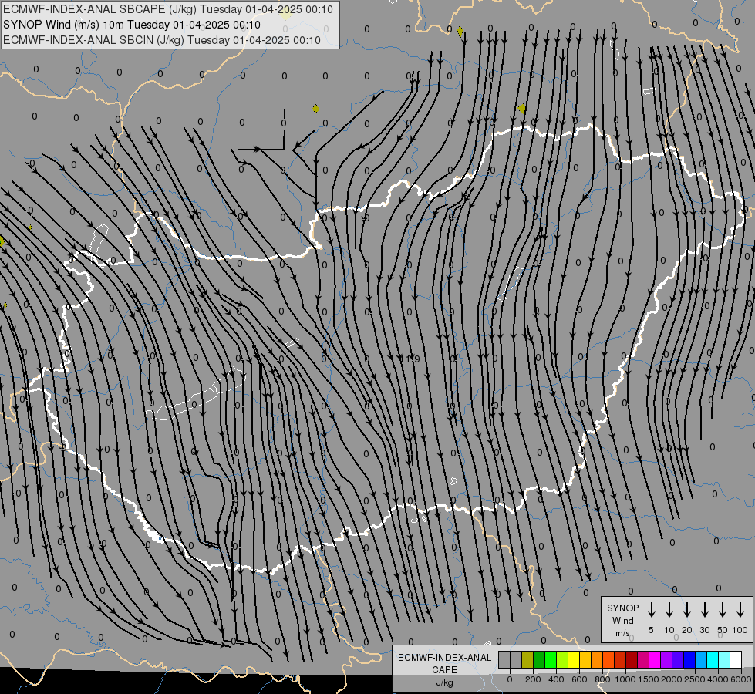Click the 400 tick label on the CAPE scale
This screenshot has height=694, width=755.
click(556, 679)
